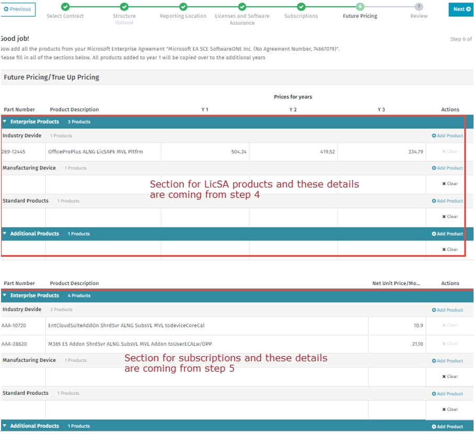This screenshot has width=474, height=434.
Task: Clear the Manufacturing Device row in subscriptions table
Action: tap(450, 376)
